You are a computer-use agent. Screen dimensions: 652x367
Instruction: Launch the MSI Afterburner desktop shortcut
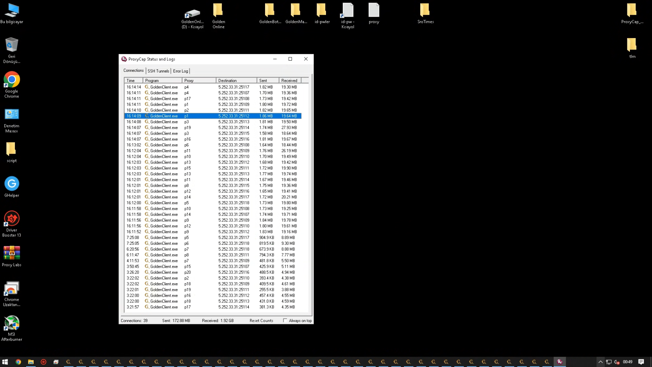(x=12, y=329)
